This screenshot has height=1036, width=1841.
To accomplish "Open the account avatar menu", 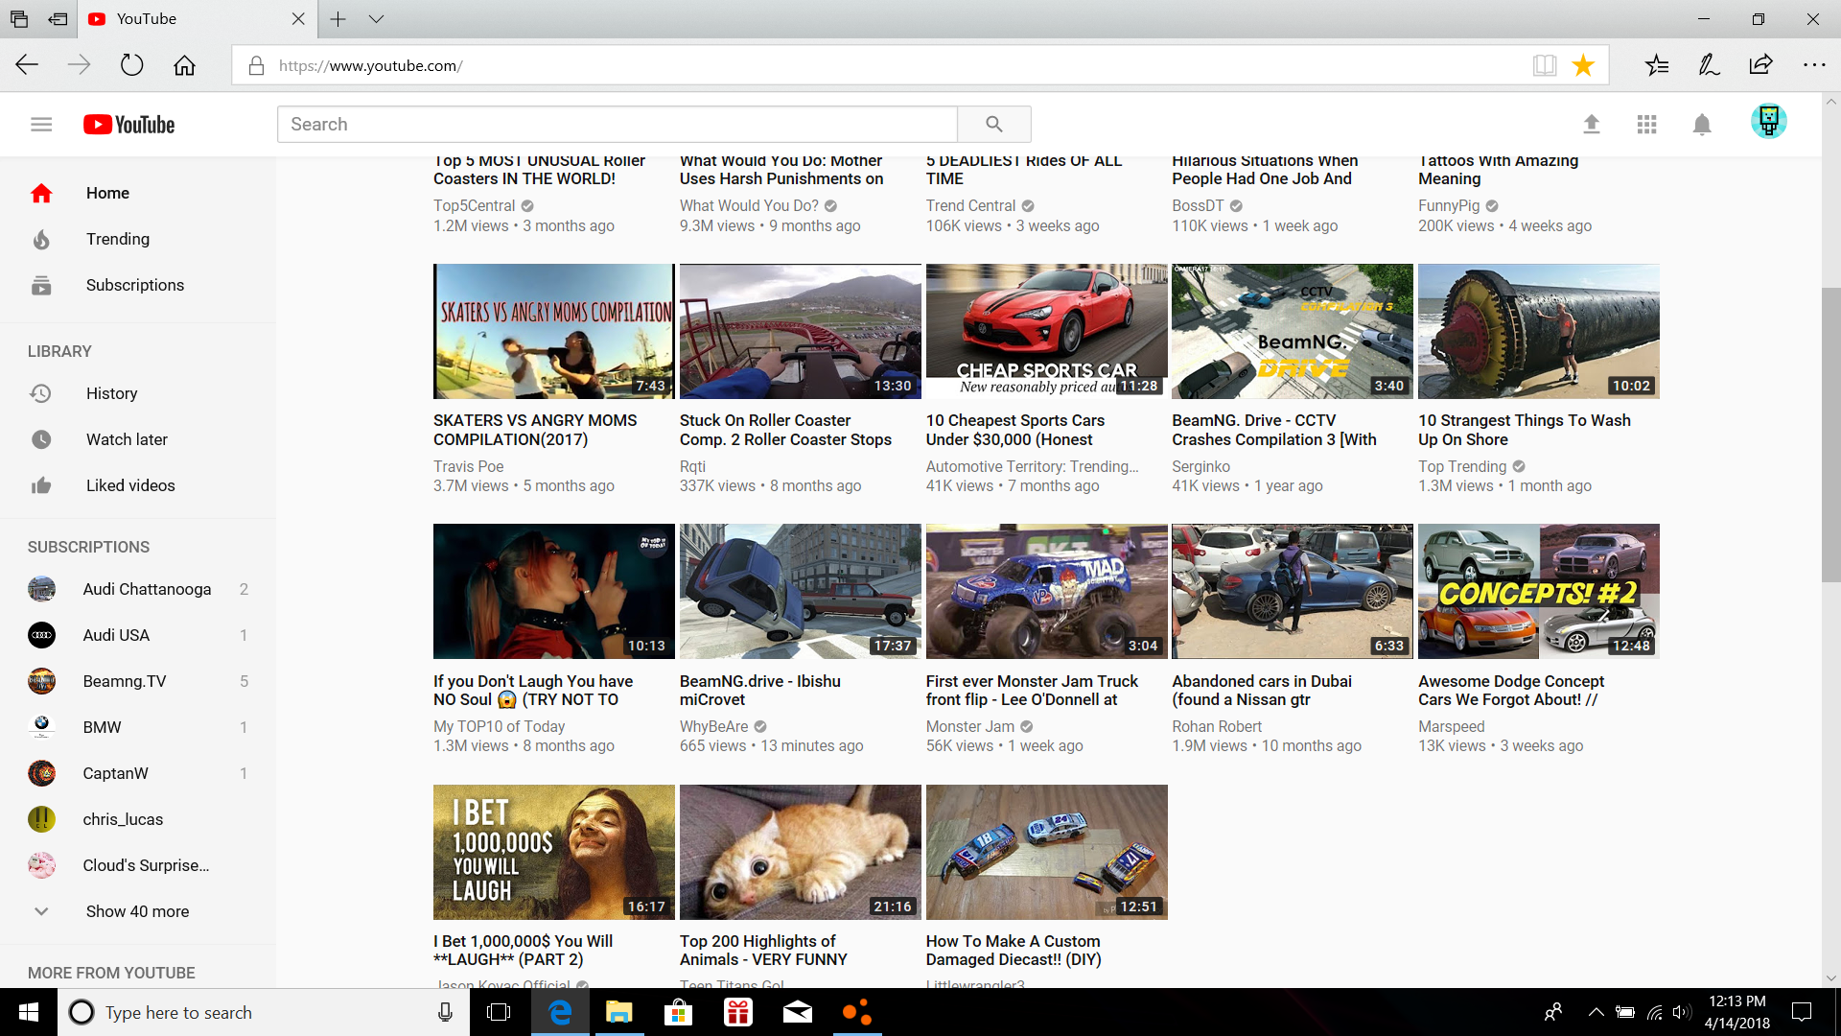I will coord(1769,122).
